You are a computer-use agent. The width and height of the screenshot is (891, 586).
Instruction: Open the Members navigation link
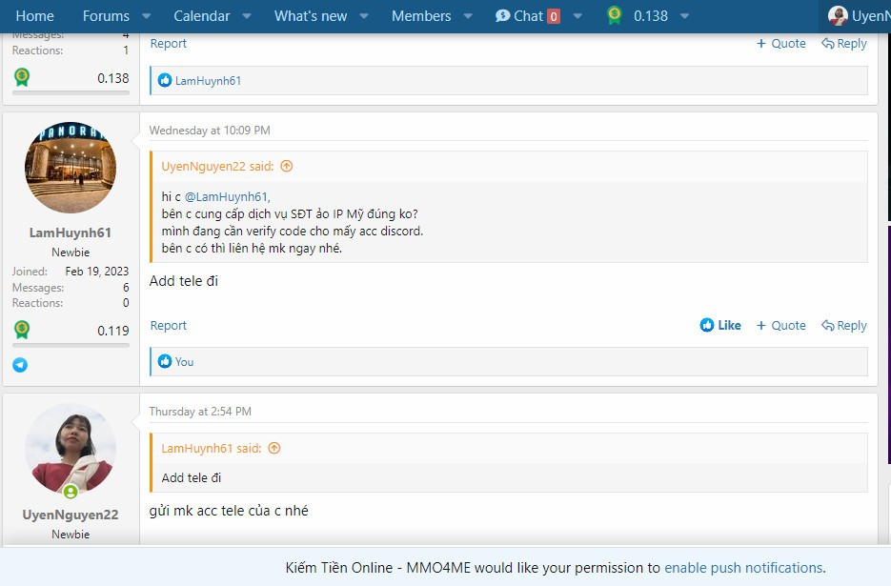point(421,16)
